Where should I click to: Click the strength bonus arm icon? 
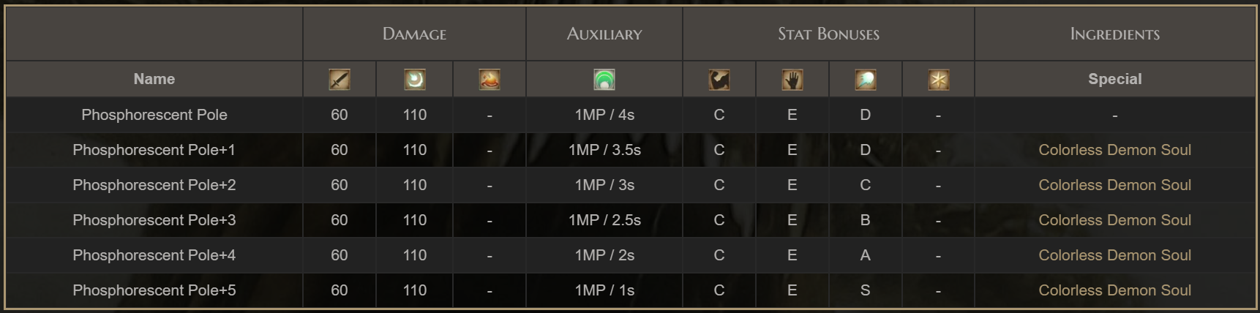[719, 79]
